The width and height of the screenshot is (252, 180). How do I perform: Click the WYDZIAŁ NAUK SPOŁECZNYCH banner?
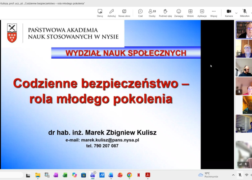(x=126, y=53)
